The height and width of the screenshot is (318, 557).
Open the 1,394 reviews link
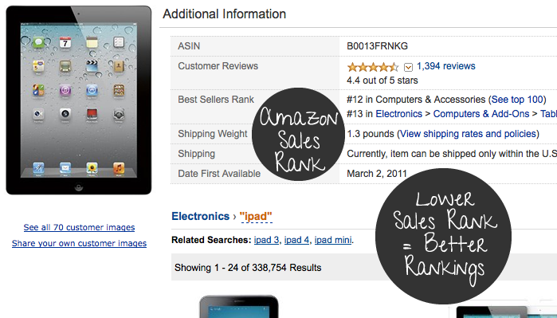445,66
